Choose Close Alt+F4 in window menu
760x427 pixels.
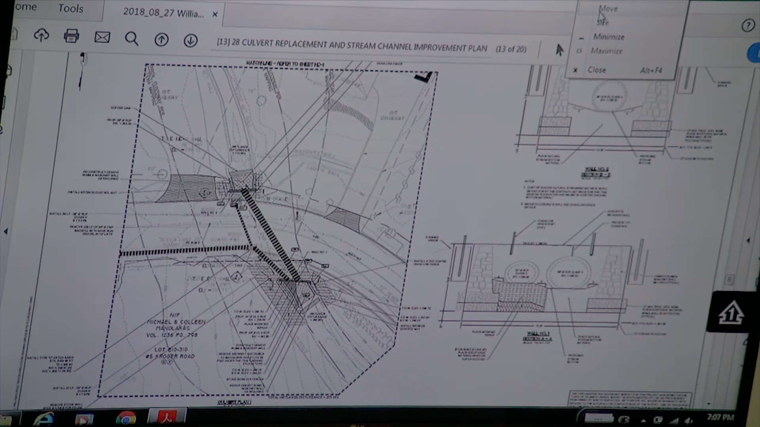tap(597, 70)
